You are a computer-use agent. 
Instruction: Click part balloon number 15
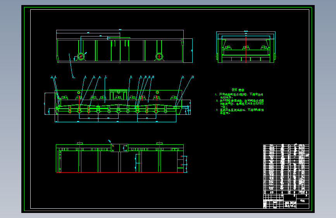click(193, 76)
